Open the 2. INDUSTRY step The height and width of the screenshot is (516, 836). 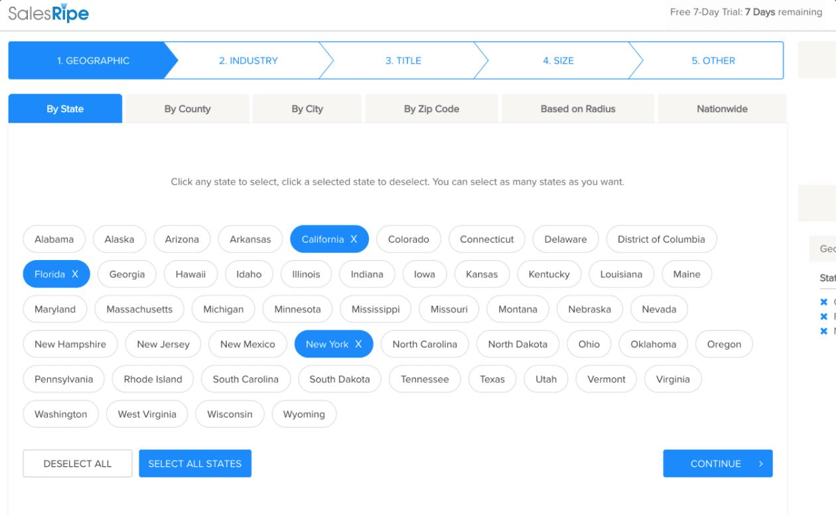(248, 60)
